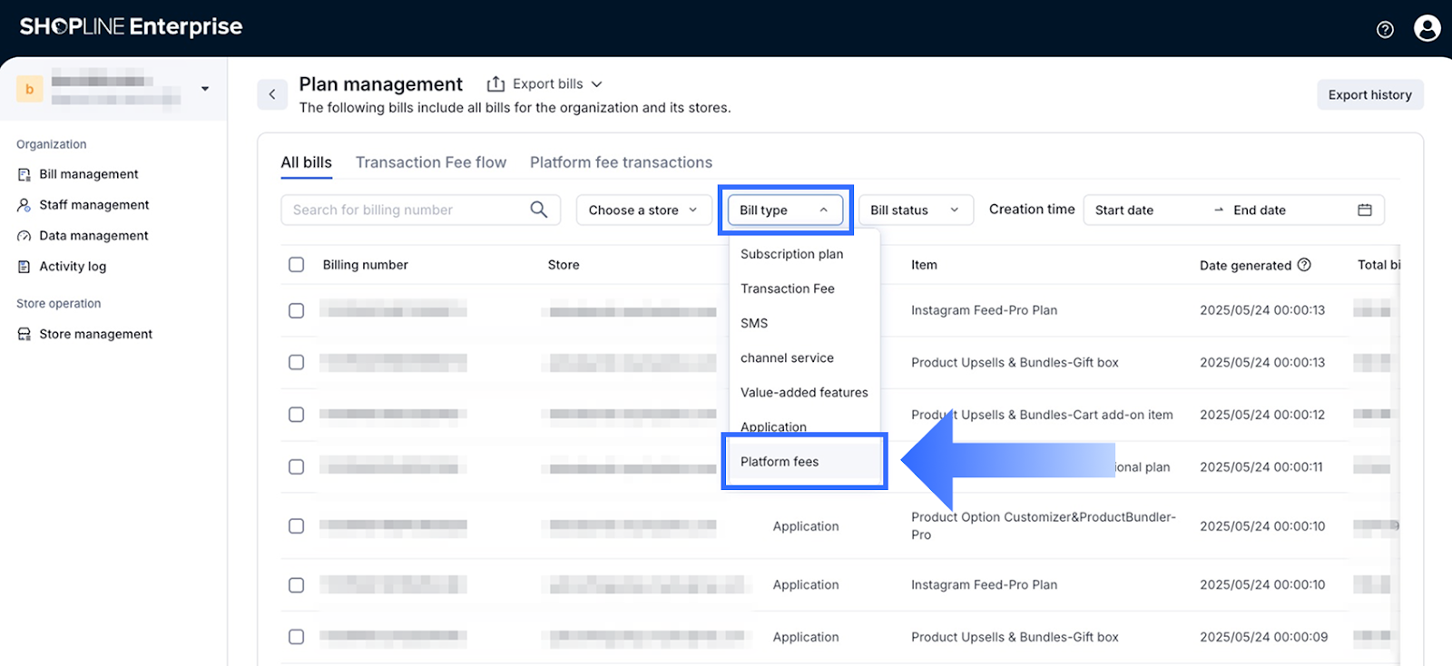The width and height of the screenshot is (1452, 666).
Task: Toggle the select-all checkbox in table header
Action: pyautogui.click(x=296, y=265)
